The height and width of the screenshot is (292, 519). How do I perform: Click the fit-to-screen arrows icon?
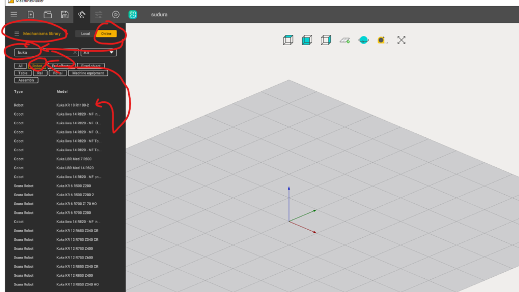(401, 40)
